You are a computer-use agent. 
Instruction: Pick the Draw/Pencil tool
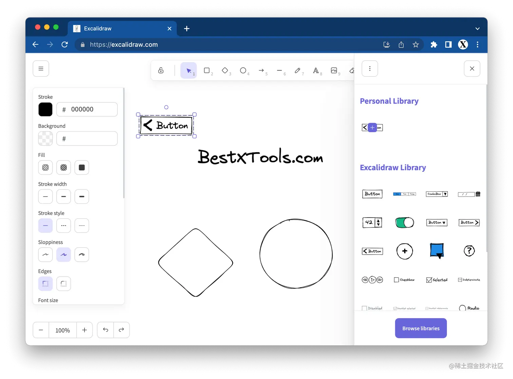(298, 70)
